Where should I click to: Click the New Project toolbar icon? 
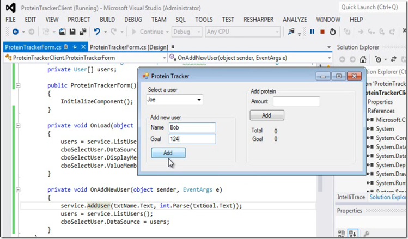click(46, 32)
